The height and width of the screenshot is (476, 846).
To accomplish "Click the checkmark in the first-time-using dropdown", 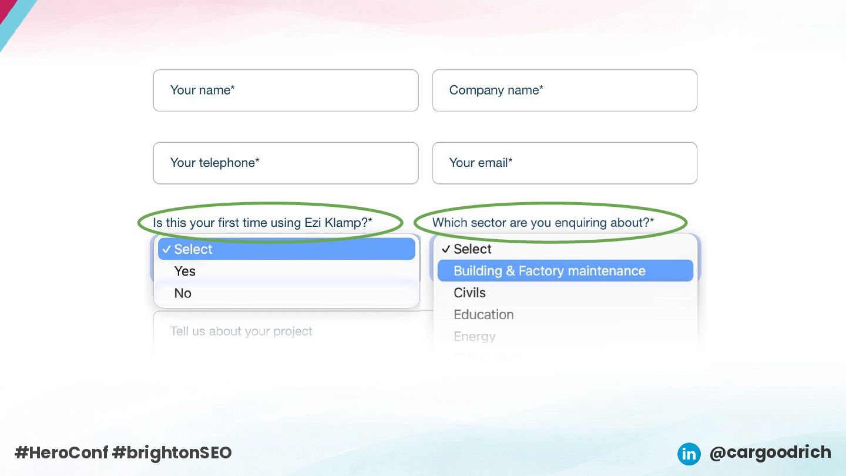I will point(166,249).
